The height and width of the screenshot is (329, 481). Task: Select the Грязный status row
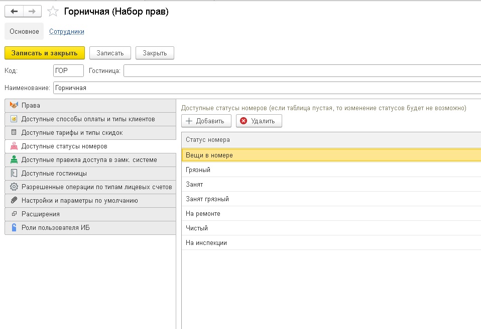click(x=198, y=170)
